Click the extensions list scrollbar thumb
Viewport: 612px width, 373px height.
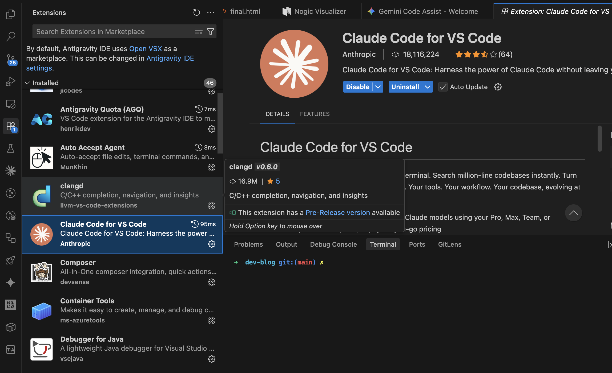tap(220, 123)
